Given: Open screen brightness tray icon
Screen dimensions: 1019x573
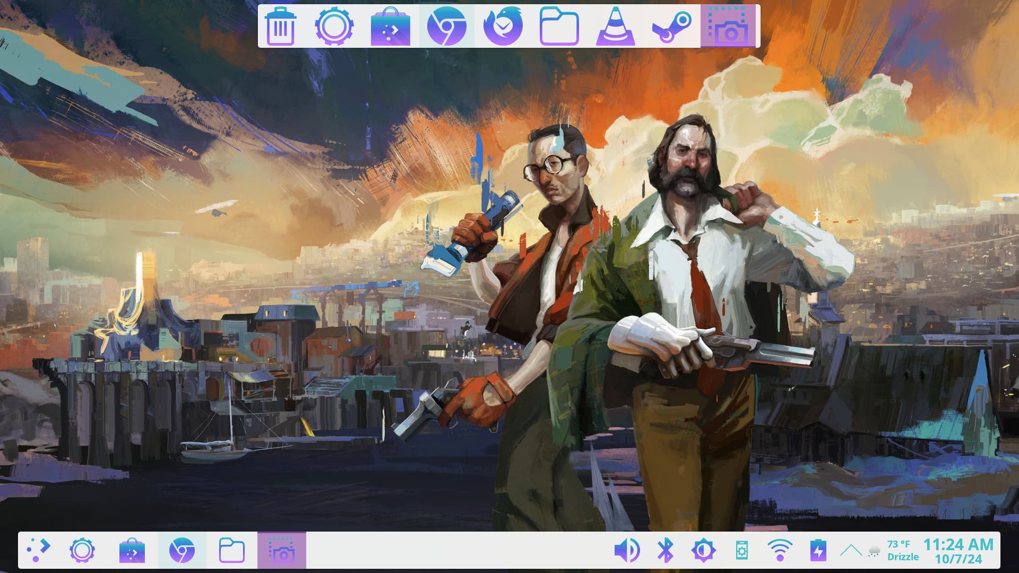Looking at the screenshot, I should pos(703,550).
